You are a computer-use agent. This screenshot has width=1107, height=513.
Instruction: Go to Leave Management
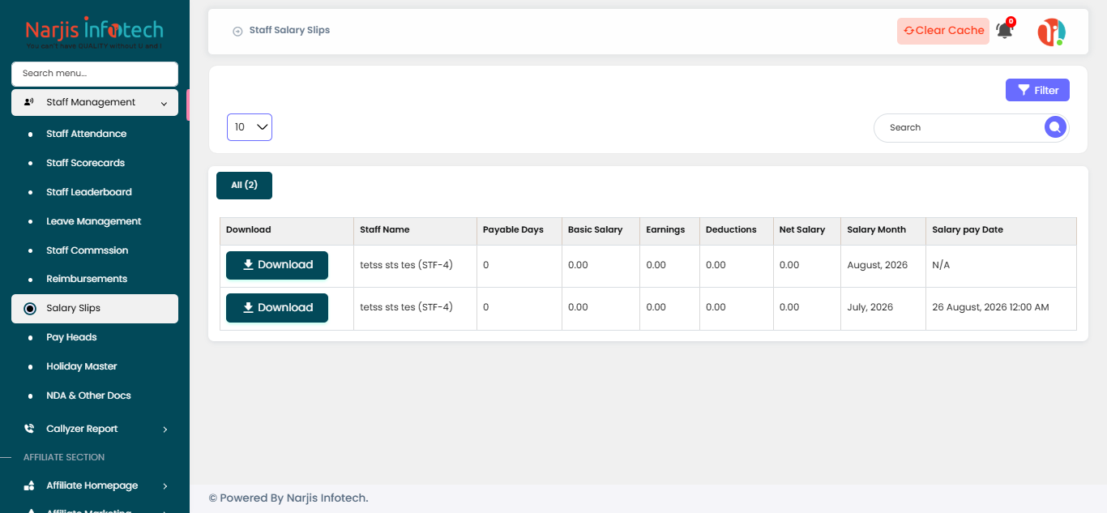tap(94, 221)
